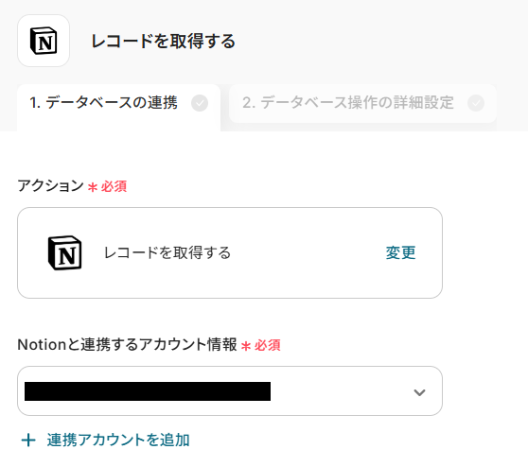528x467 pixels.
Task: Open the redacted account selection box
Action: point(230,391)
